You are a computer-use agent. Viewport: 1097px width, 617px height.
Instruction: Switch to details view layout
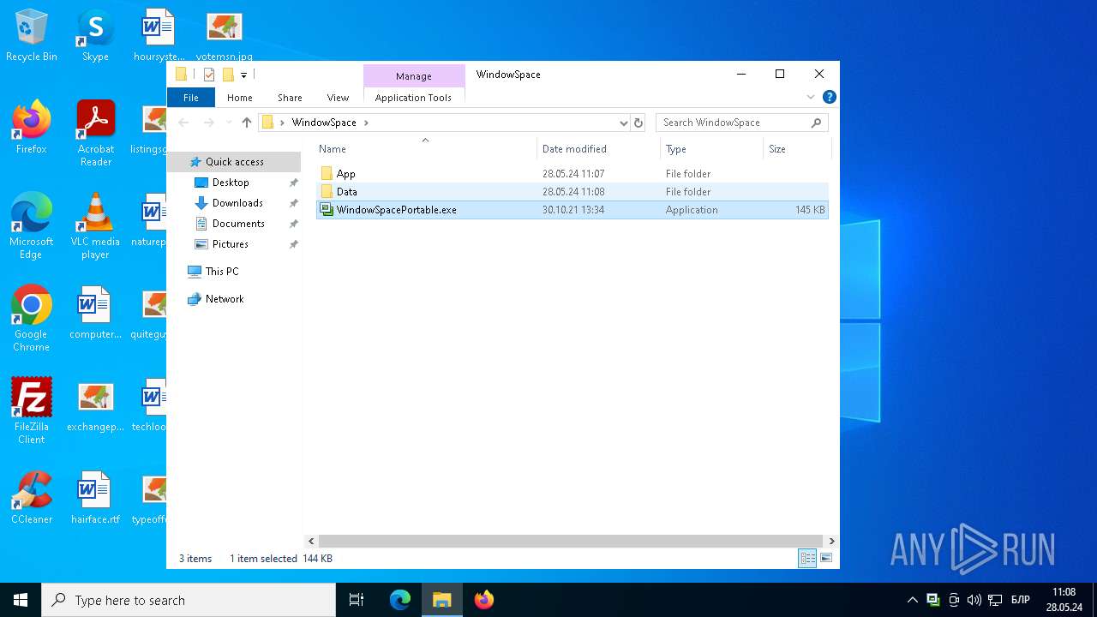coord(807,559)
